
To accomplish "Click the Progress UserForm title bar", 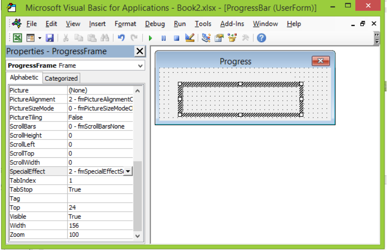I will click(235, 61).
